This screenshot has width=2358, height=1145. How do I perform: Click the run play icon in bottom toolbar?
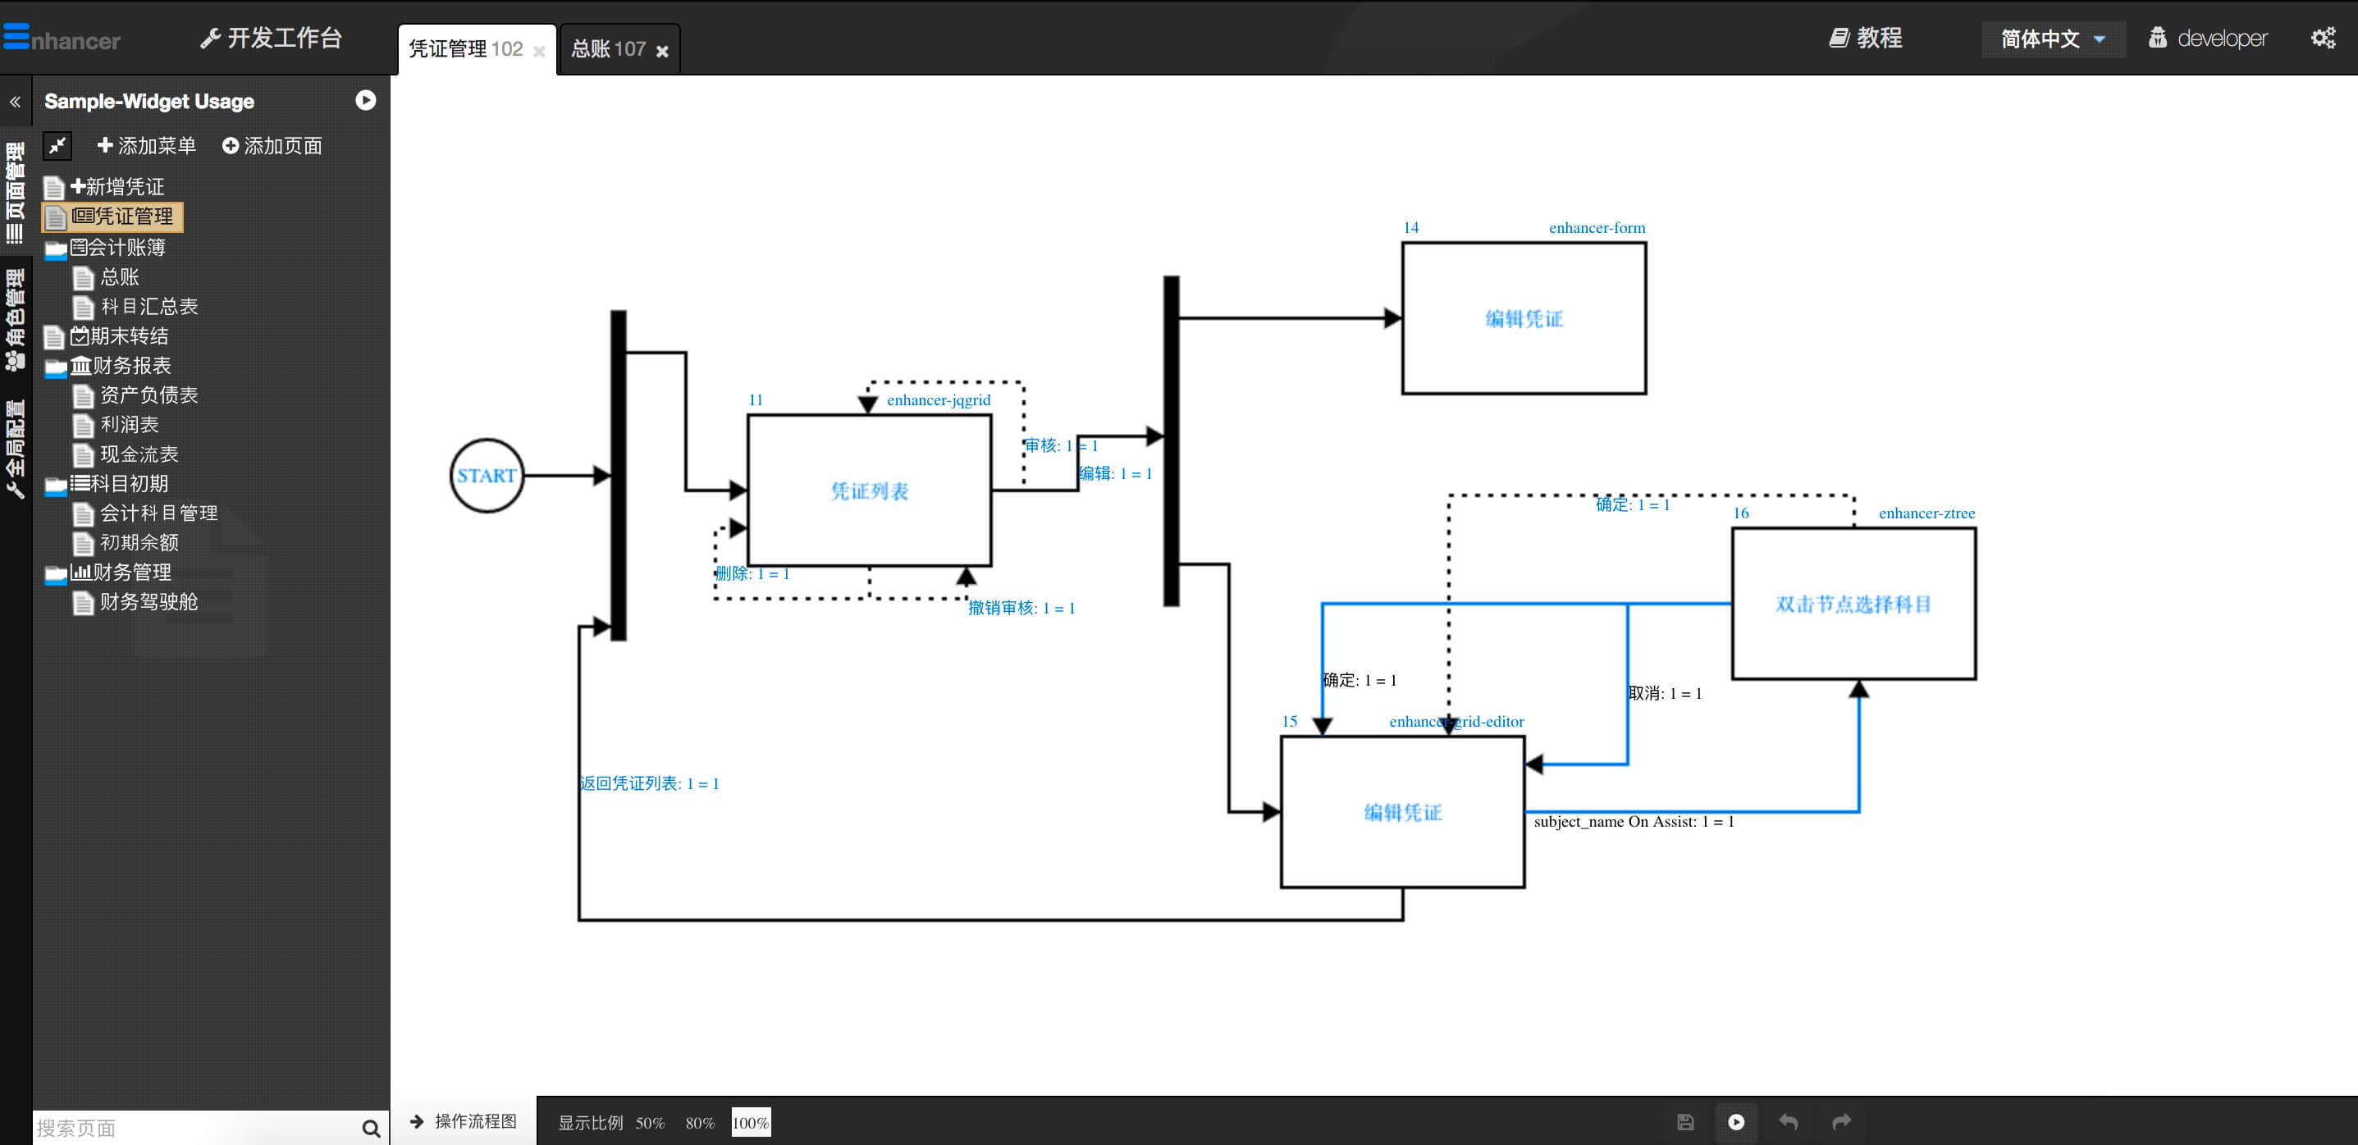click(x=1735, y=1121)
